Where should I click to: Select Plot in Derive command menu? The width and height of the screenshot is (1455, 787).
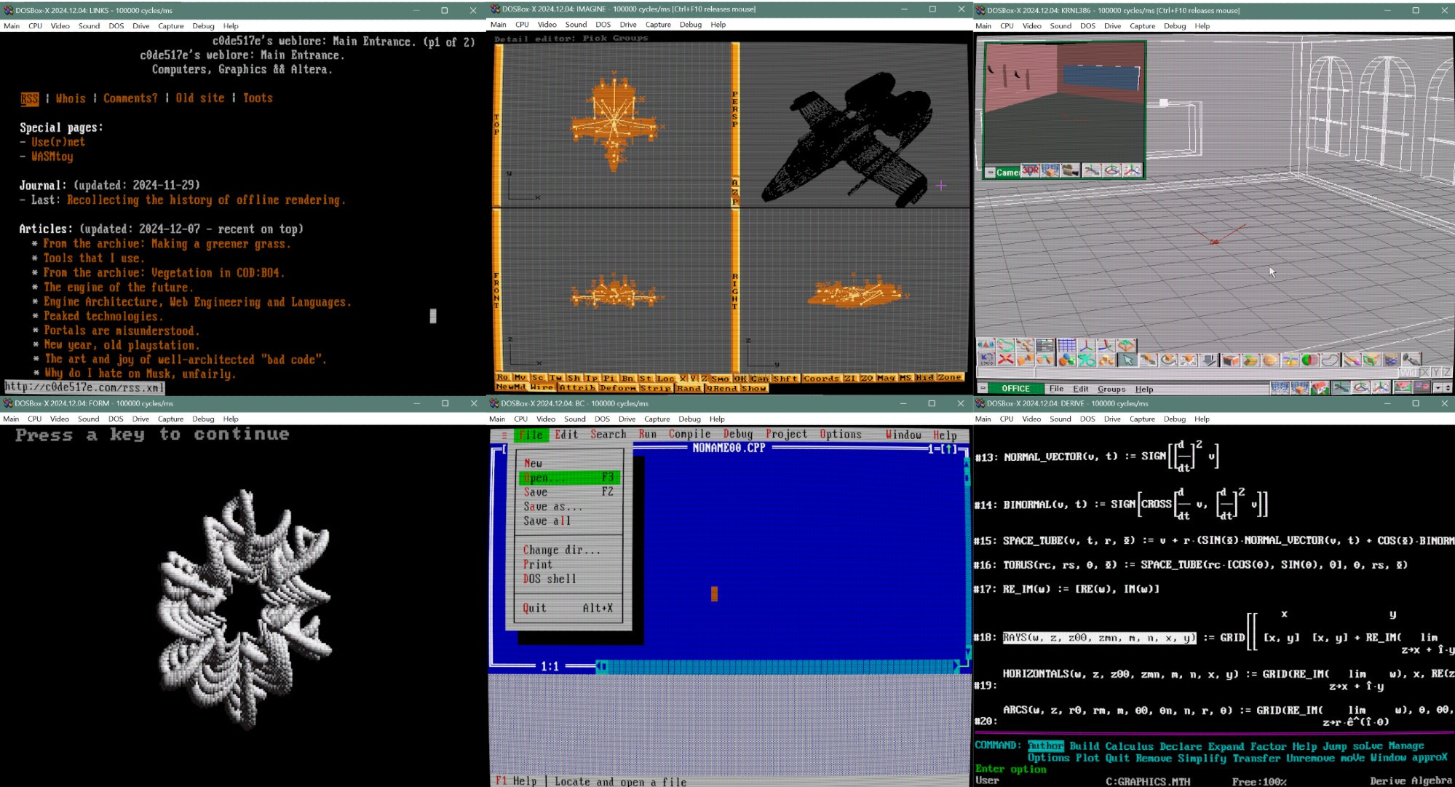[x=1087, y=758]
